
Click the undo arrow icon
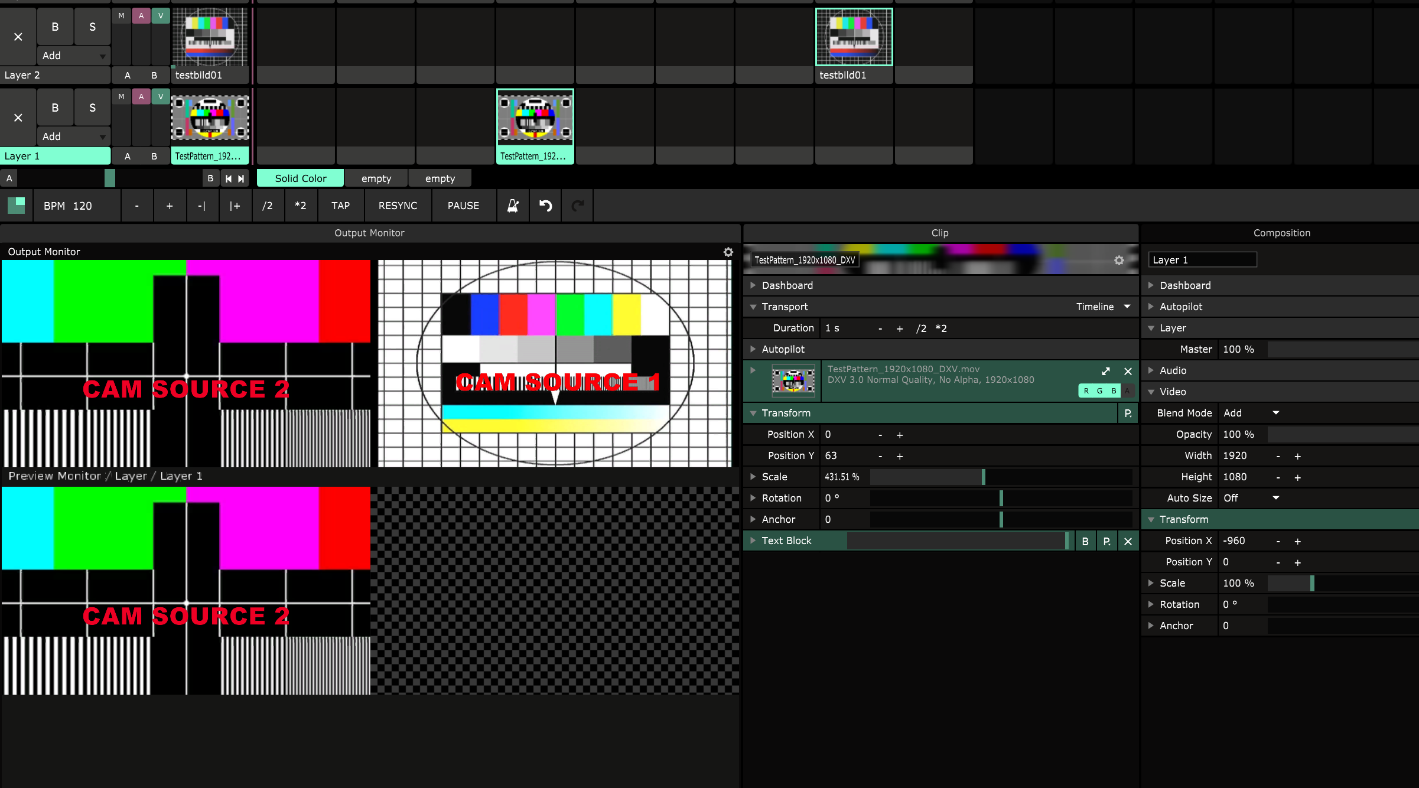coord(545,206)
